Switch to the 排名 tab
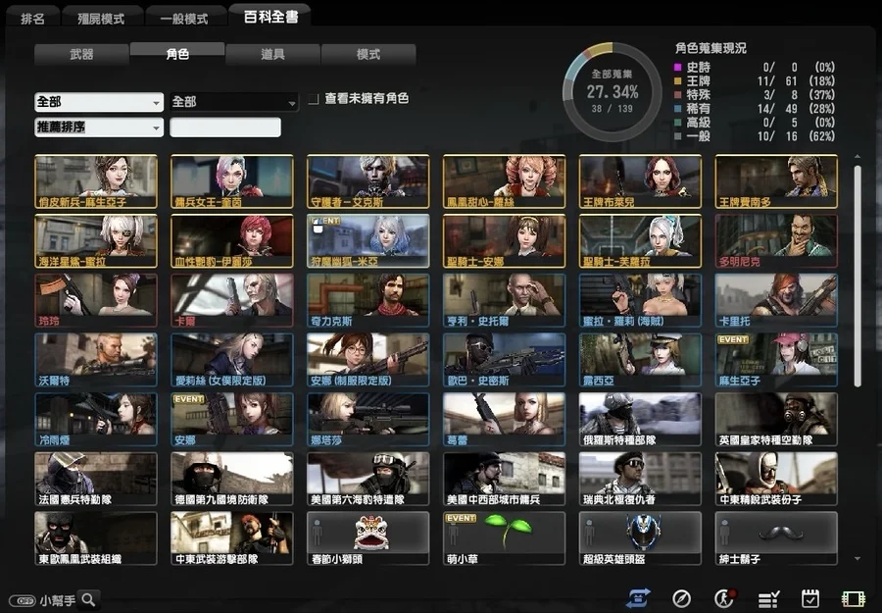Viewport: 882px width, 613px height. point(33,19)
